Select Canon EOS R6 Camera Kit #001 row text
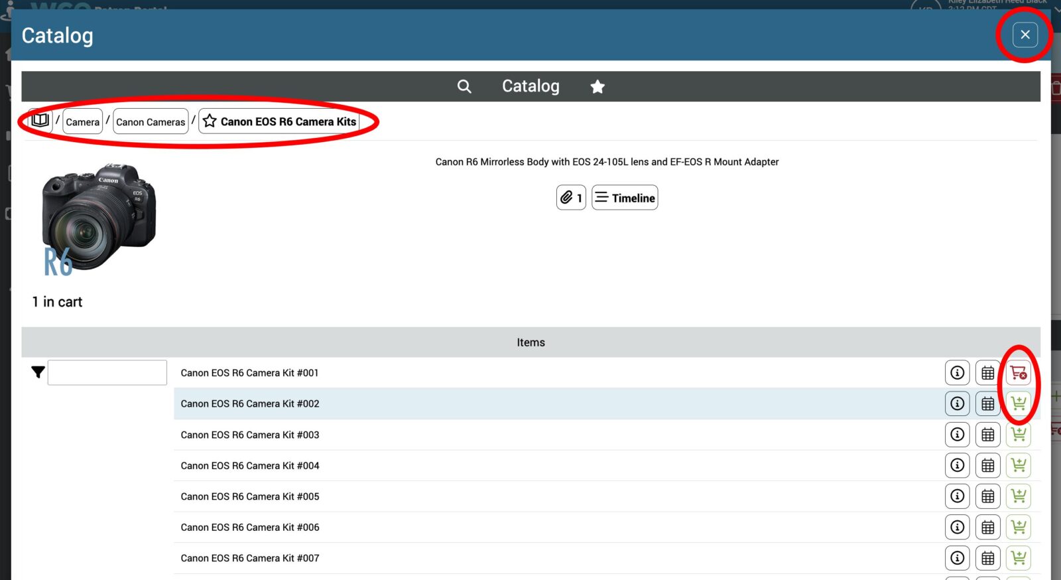This screenshot has height=580, width=1061. (x=249, y=373)
